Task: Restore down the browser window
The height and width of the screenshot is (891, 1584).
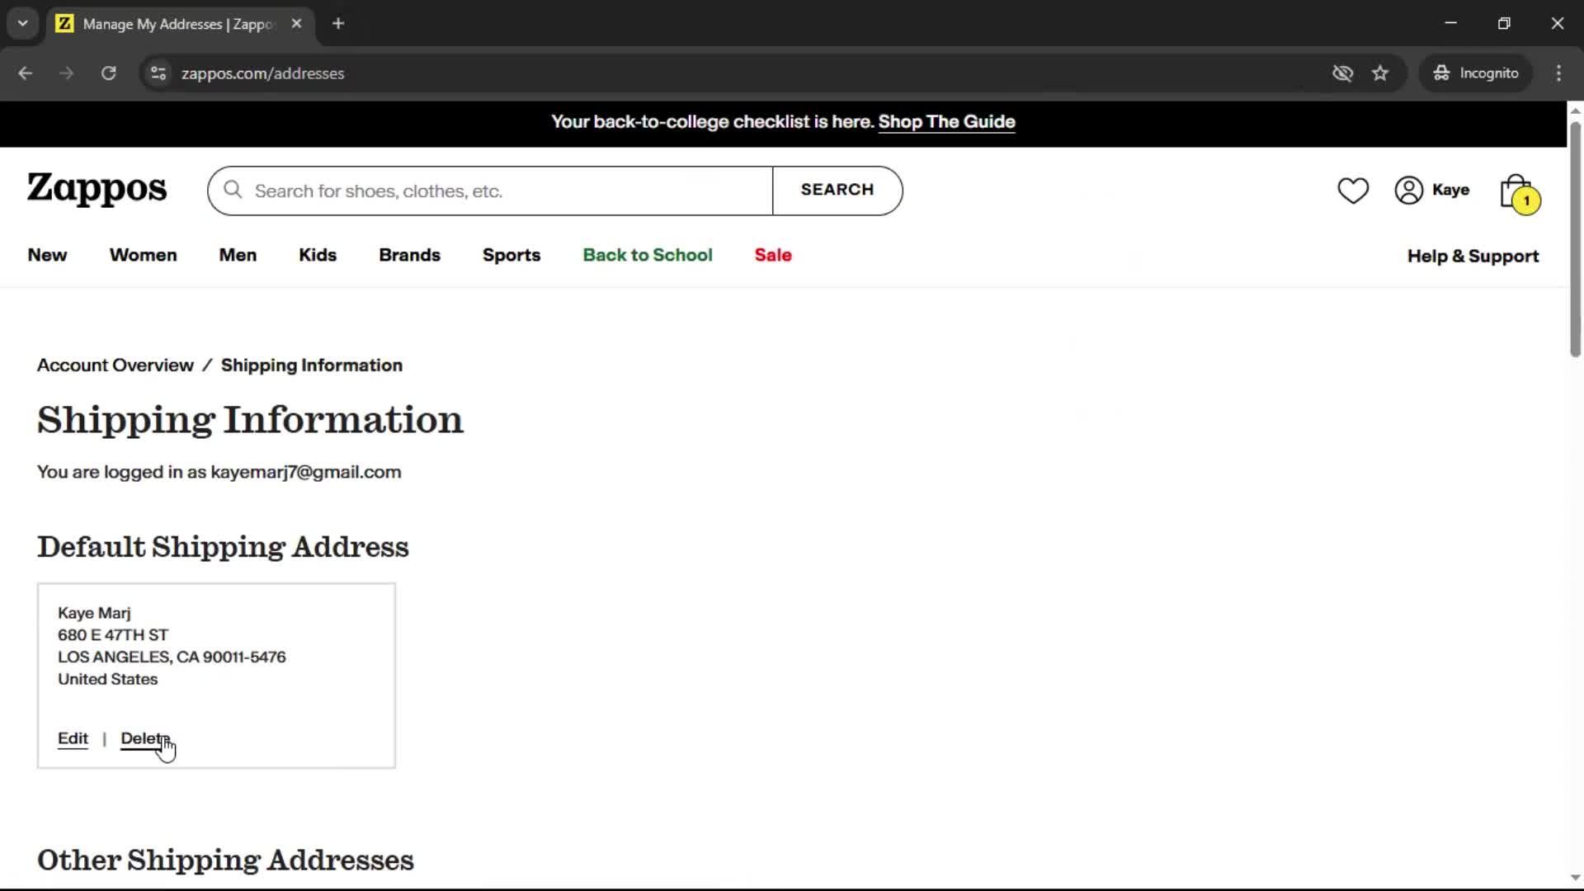Action: [1504, 23]
